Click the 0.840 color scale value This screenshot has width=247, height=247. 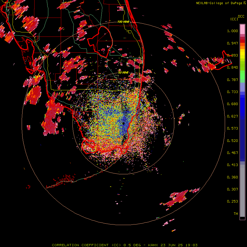tap(232, 68)
